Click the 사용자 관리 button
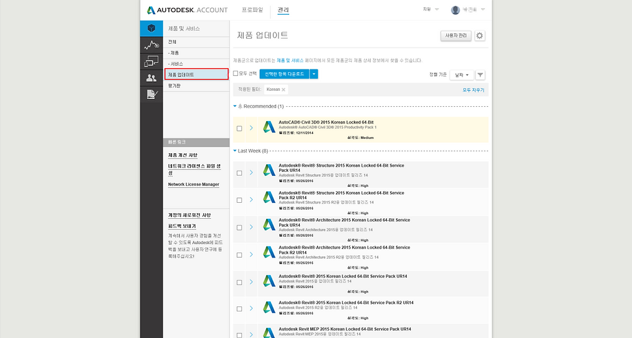 (456, 35)
